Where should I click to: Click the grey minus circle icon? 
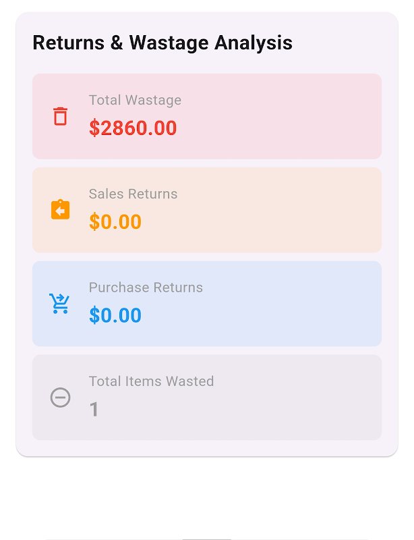click(61, 398)
